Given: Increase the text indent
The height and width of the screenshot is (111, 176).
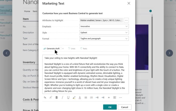Looking at the screenshot, I should [103, 97].
